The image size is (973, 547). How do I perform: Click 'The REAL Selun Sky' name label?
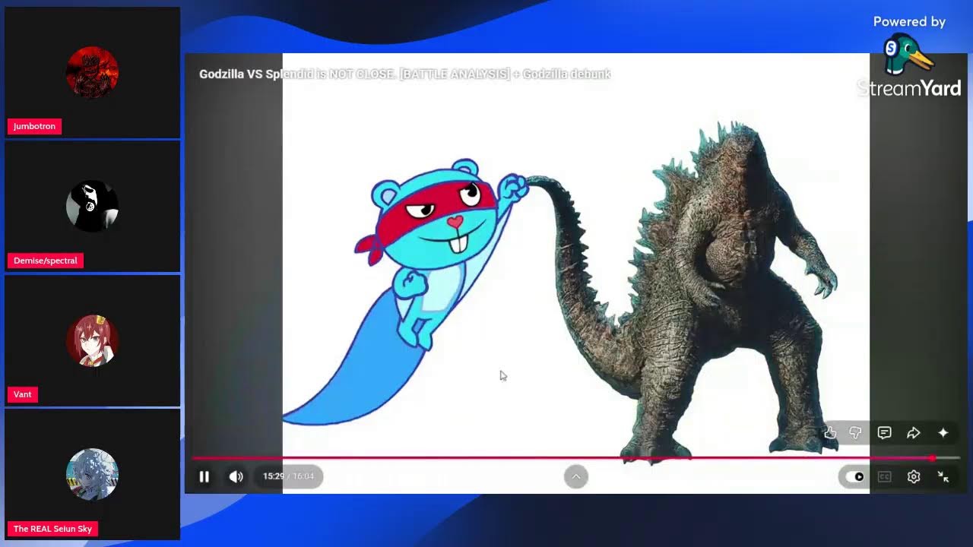[52, 529]
